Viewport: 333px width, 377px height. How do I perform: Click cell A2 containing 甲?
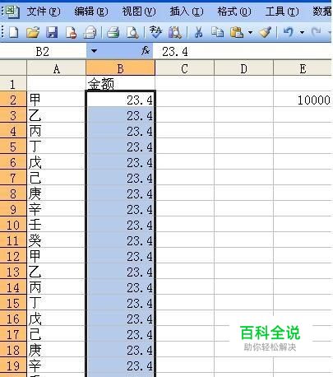[56, 100]
